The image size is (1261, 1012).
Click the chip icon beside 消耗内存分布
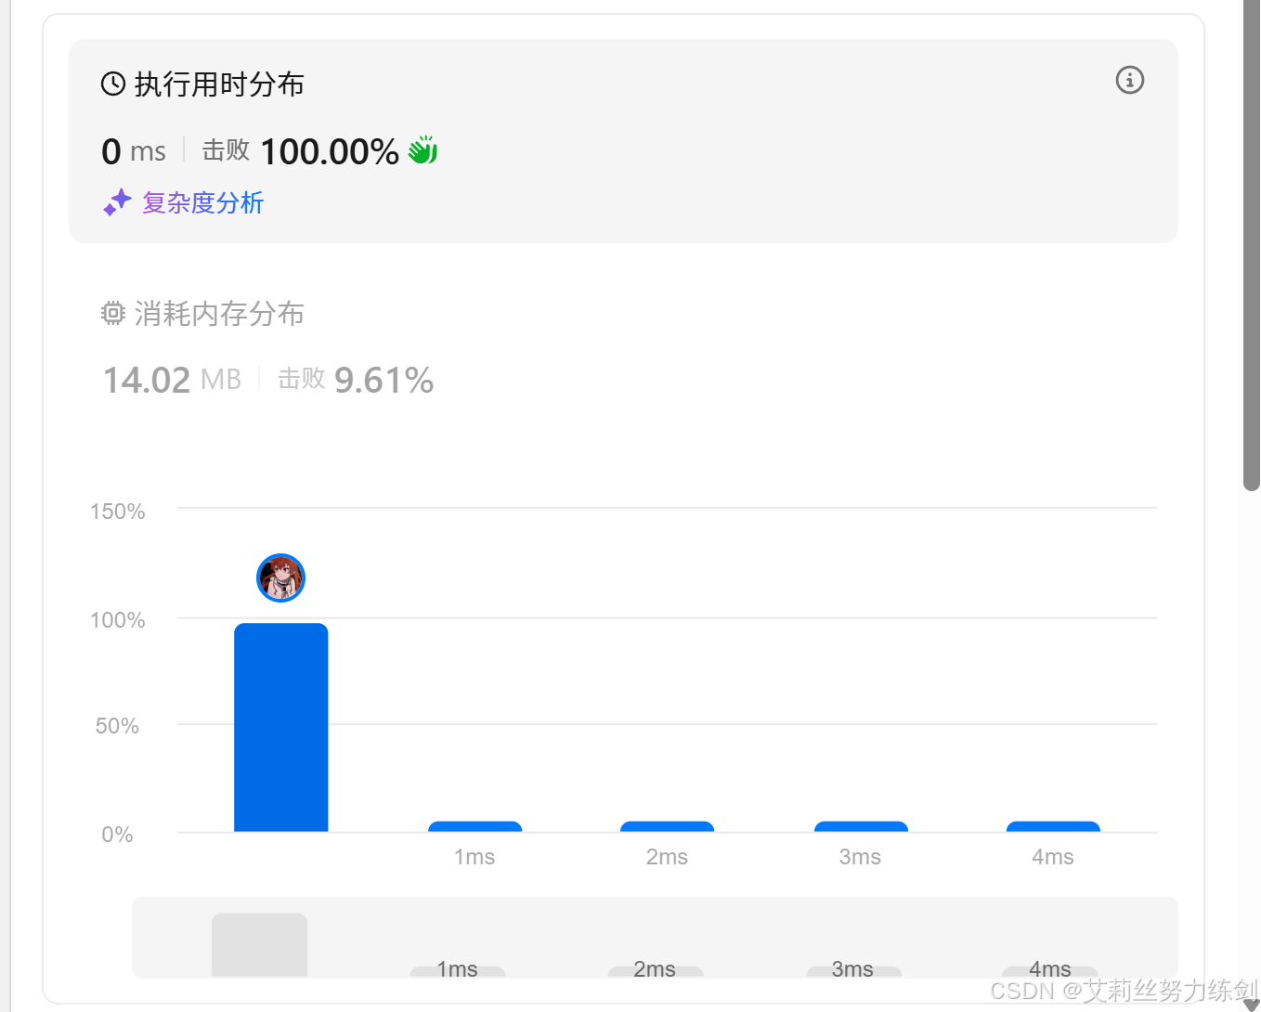pyautogui.click(x=113, y=314)
